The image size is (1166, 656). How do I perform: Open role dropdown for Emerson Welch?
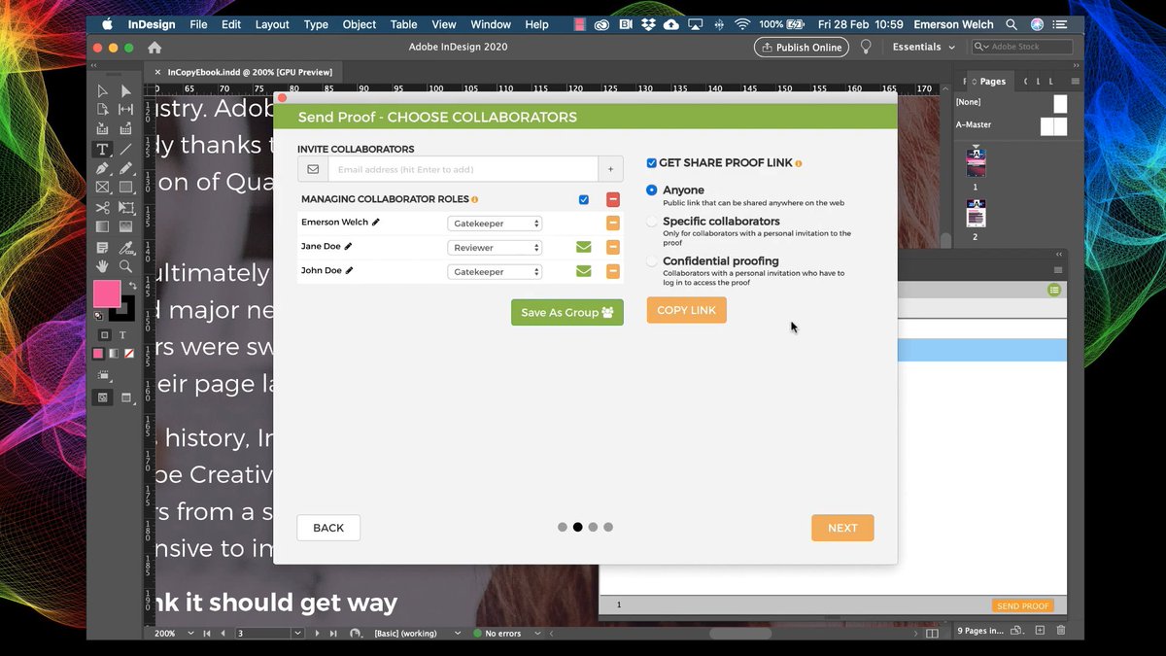point(495,224)
